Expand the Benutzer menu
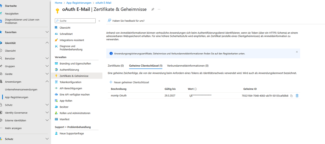Image resolution: width=325 pixels, height=144 pixels. 47,59
